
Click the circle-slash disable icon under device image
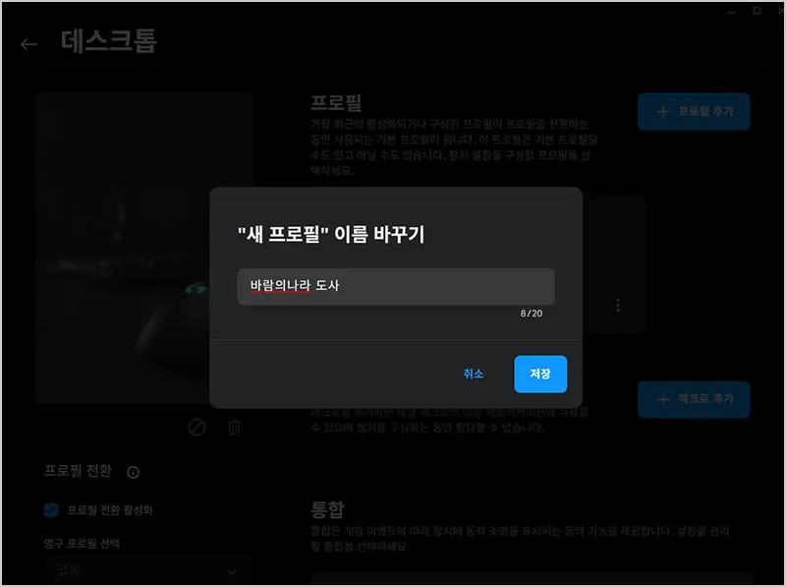[196, 428]
